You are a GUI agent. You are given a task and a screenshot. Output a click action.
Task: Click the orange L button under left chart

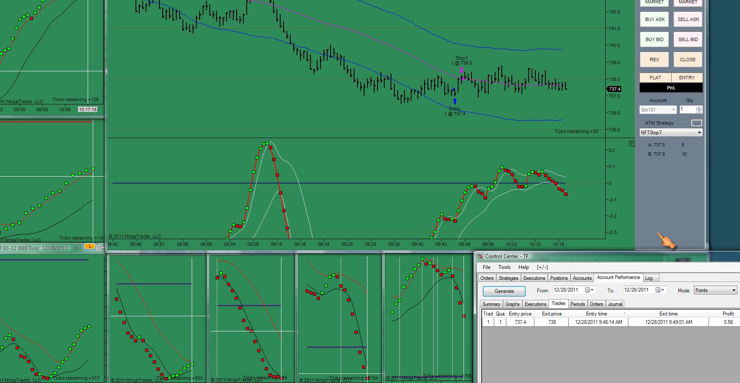pos(90,247)
